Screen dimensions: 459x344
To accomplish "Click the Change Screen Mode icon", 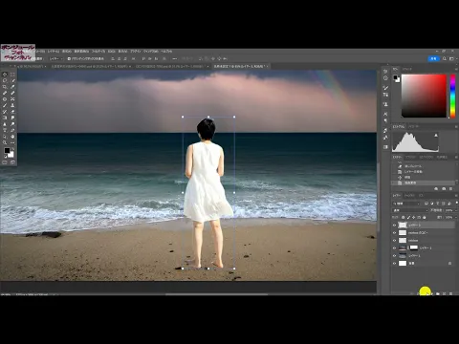I will [x=12, y=162].
